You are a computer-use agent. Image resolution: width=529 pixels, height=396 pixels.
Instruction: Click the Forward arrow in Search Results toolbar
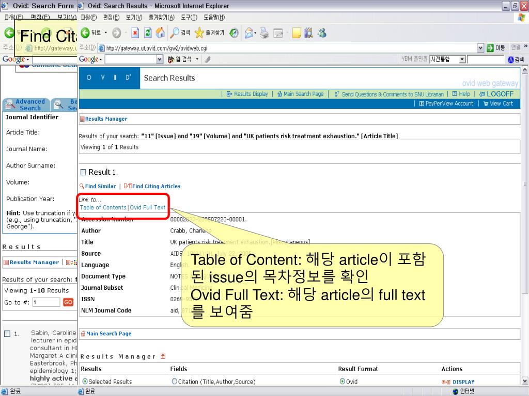coord(116,32)
